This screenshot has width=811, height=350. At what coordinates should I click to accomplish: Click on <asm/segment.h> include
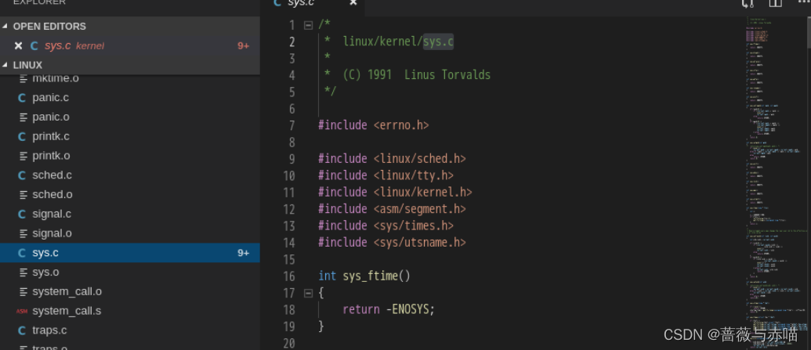click(x=419, y=209)
